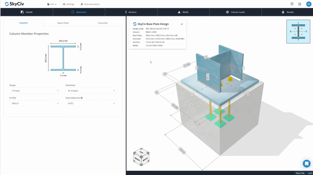Open the Steel Material dropdown

pos(91,103)
